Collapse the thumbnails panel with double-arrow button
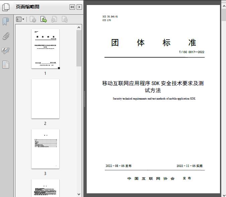 (x=72, y=7)
